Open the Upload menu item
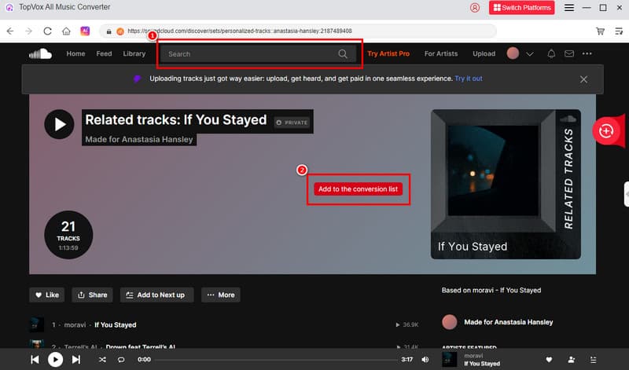 coord(484,53)
